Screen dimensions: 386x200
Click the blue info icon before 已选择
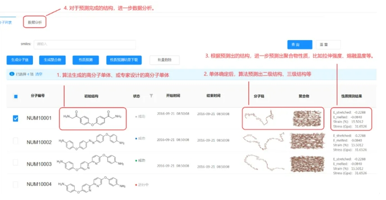[12, 74]
